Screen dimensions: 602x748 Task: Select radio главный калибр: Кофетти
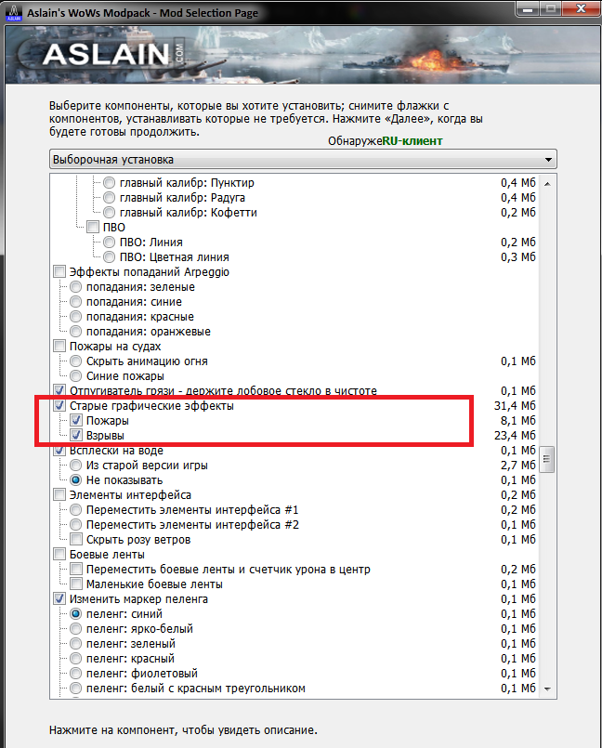(110, 212)
